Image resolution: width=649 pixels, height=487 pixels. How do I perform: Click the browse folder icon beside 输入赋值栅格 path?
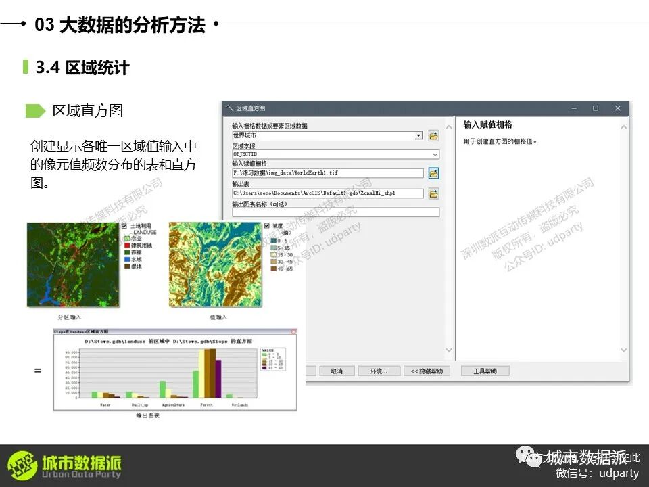433,173
